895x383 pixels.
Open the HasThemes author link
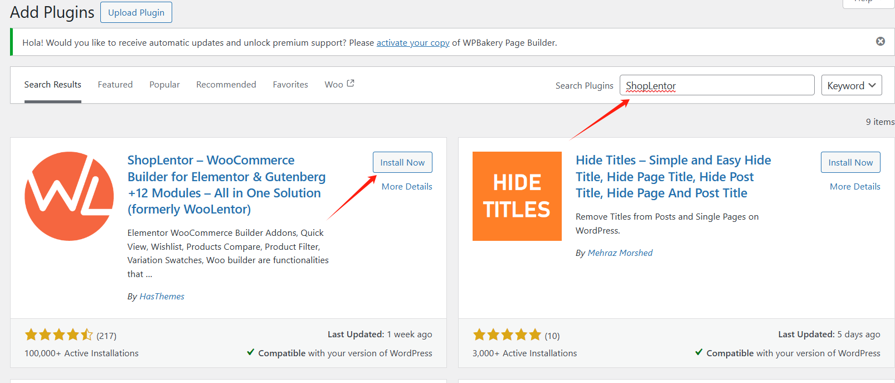(x=162, y=297)
